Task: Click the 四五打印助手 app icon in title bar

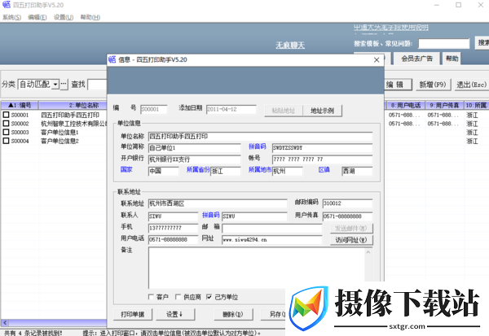Action: tap(7, 5)
